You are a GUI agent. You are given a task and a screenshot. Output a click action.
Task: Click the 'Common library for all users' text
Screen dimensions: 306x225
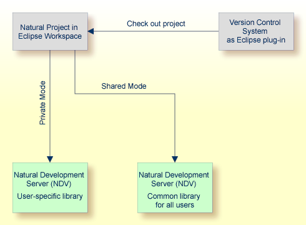pos(174,201)
